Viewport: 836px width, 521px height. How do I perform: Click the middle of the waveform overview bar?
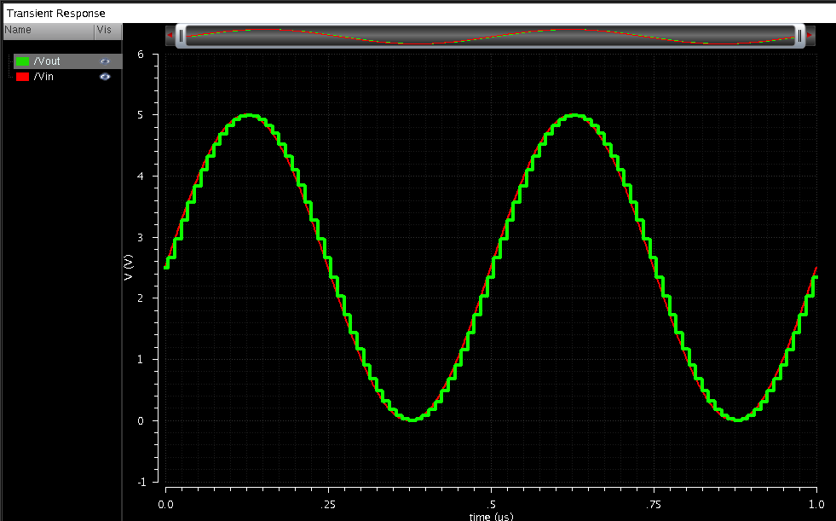coord(490,35)
